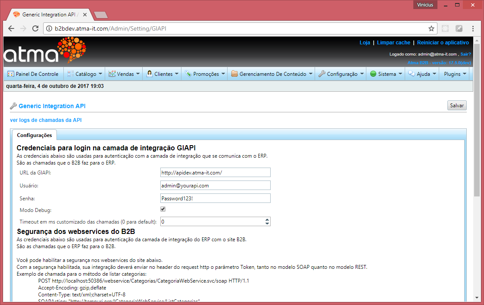Click the Catálogo menu icon
484x305 pixels.
point(70,74)
